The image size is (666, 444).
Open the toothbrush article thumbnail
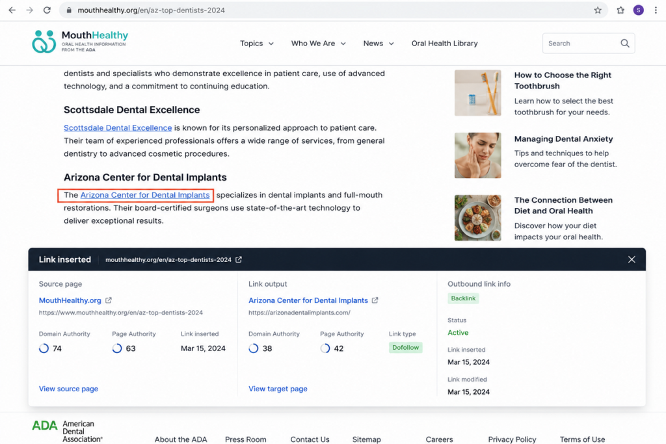click(x=477, y=93)
